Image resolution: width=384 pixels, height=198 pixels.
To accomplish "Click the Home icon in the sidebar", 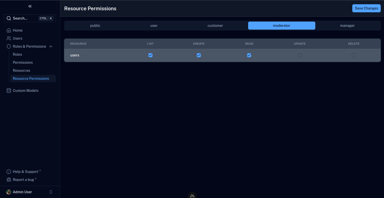I will (x=9, y=30).
